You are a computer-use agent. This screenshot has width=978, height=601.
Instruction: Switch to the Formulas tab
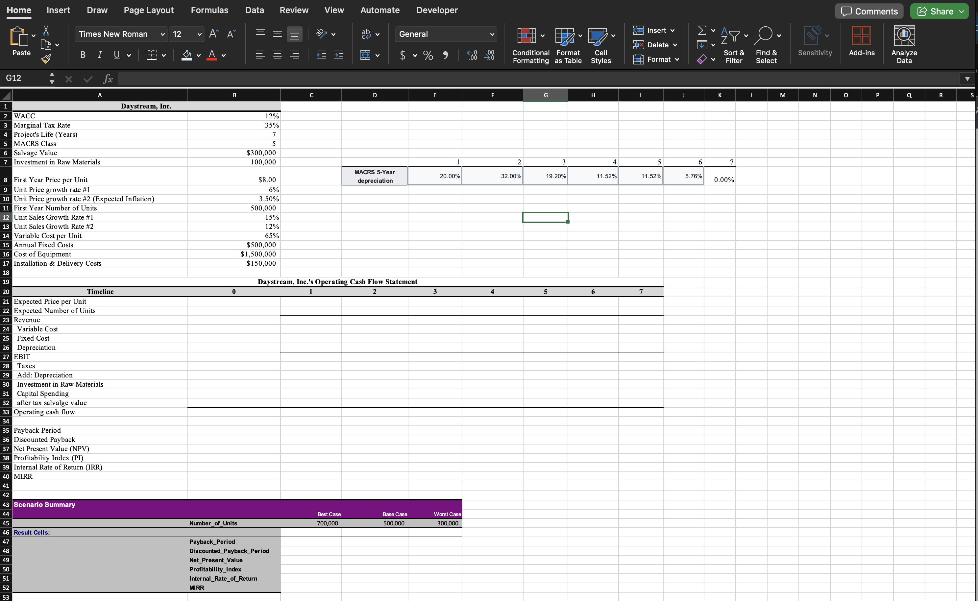209,10
